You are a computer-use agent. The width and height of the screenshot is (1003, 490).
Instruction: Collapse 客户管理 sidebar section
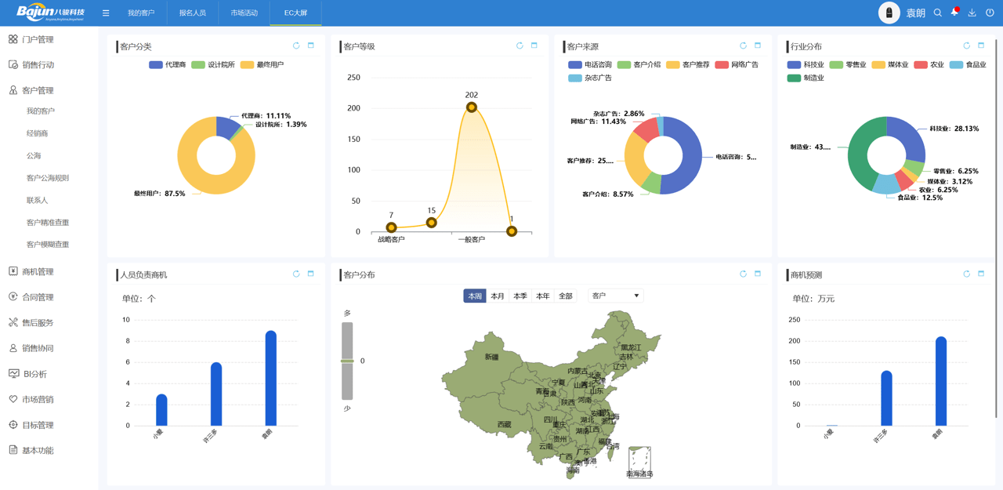[38, 91]
